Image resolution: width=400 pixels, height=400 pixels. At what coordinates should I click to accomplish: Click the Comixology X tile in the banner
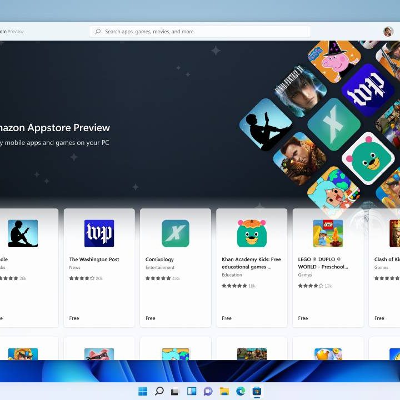coord(334,124)
